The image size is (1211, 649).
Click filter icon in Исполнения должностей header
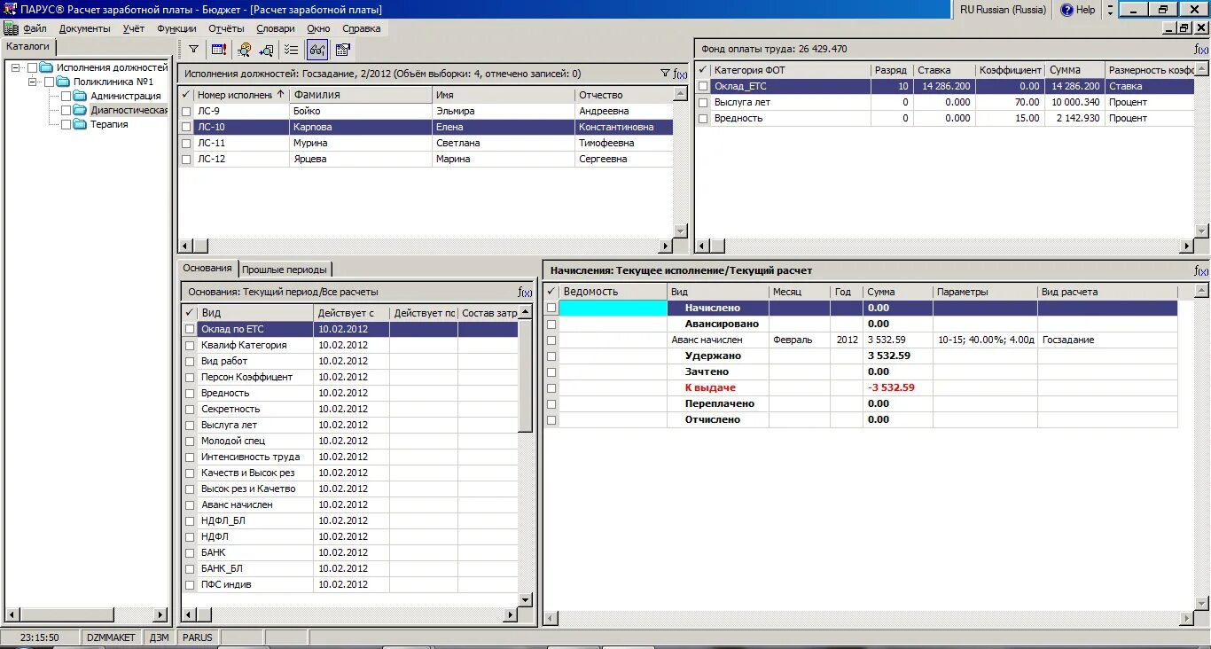coord(665,74)
